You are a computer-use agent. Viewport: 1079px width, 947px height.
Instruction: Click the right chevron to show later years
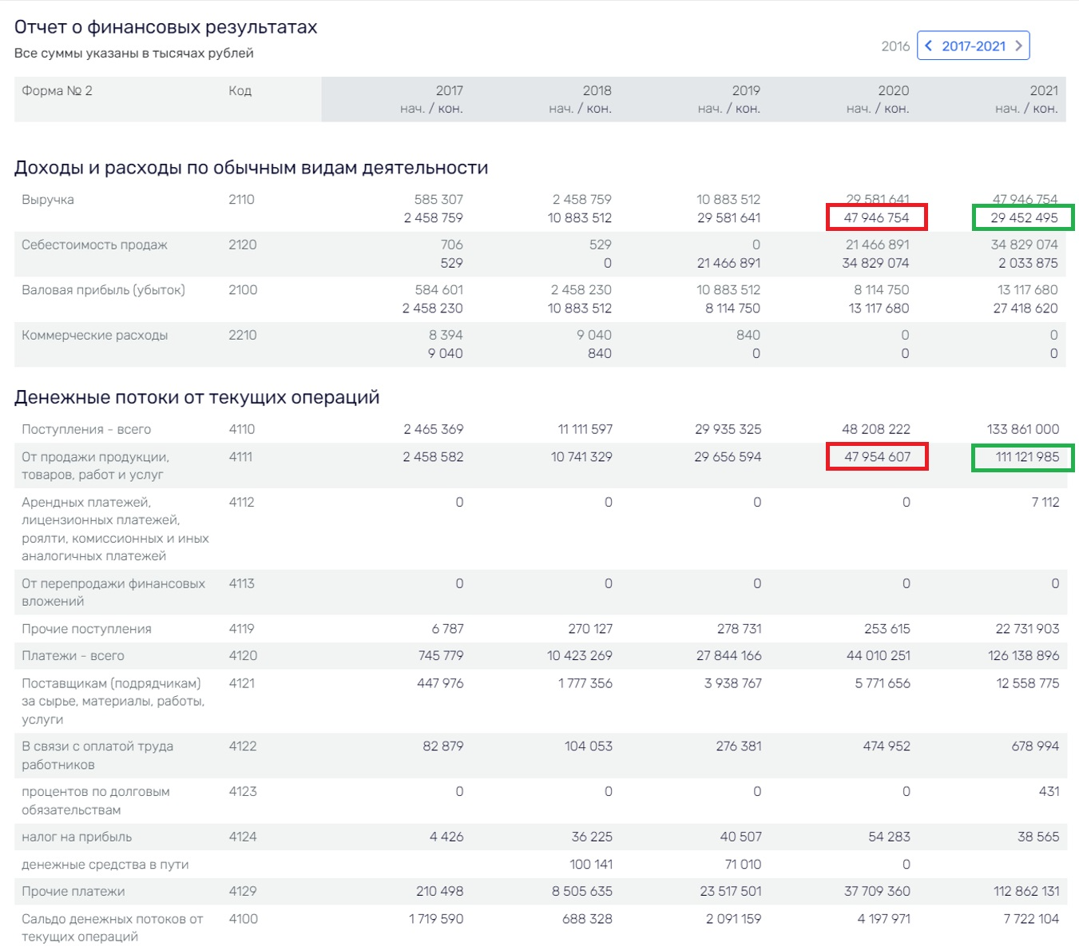pos(1018,46)
